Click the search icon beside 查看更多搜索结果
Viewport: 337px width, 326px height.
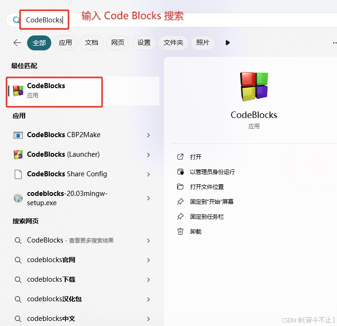[x=18, y=241]
